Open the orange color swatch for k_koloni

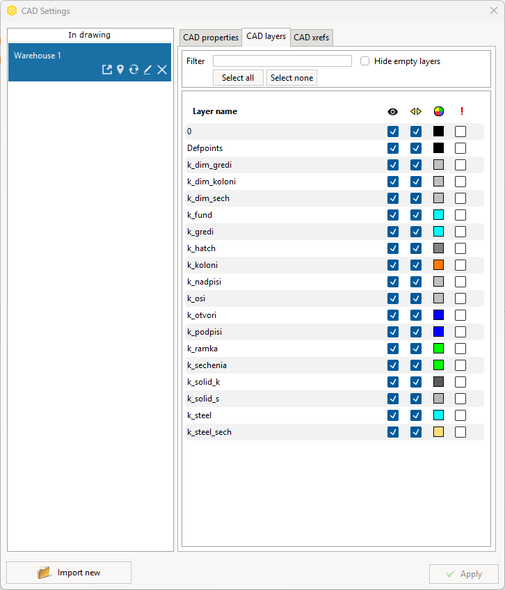(438, 265)
